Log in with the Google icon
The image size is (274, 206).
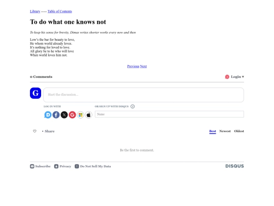(72, 115)
